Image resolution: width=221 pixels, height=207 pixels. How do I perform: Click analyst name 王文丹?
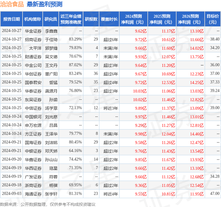[51, 65]
